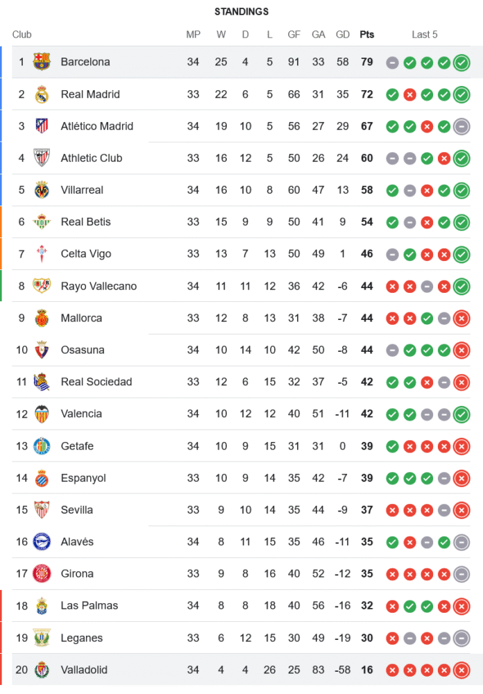Click the MP column header
This screenshot has width=483, height=694.
tap(193, 35)
